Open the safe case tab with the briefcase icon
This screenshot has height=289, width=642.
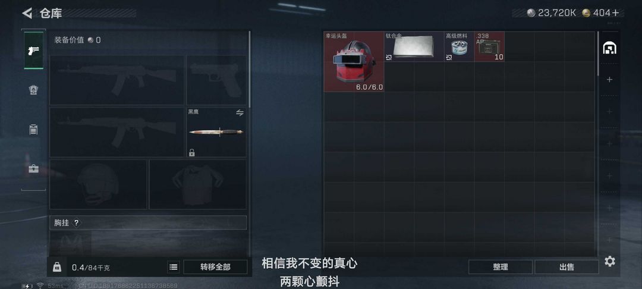(x=33, y=168)
